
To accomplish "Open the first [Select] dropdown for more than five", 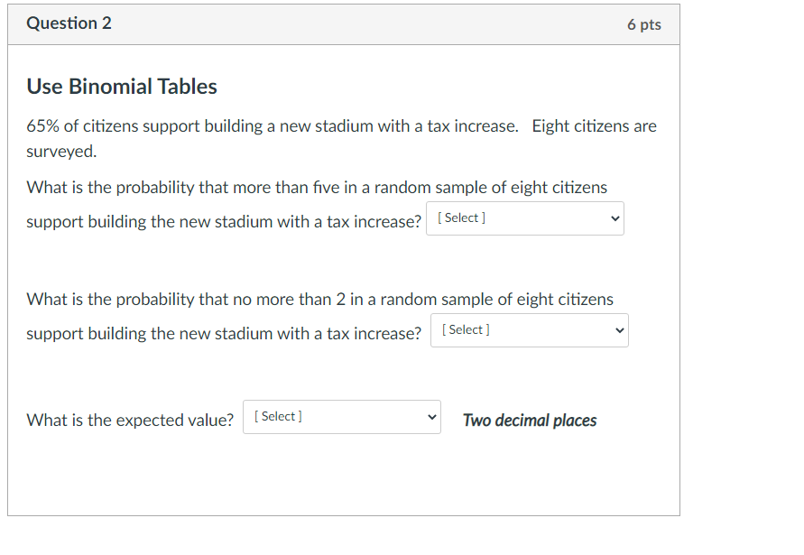I will 523,217.
